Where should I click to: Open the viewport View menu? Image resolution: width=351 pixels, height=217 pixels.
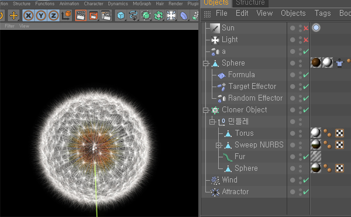[24, 26]
